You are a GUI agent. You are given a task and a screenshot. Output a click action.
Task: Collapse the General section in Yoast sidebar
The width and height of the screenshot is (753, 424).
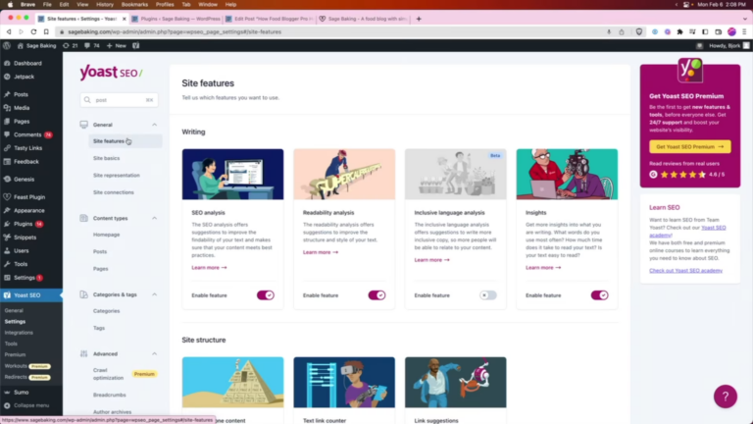[x=154, y=125]
